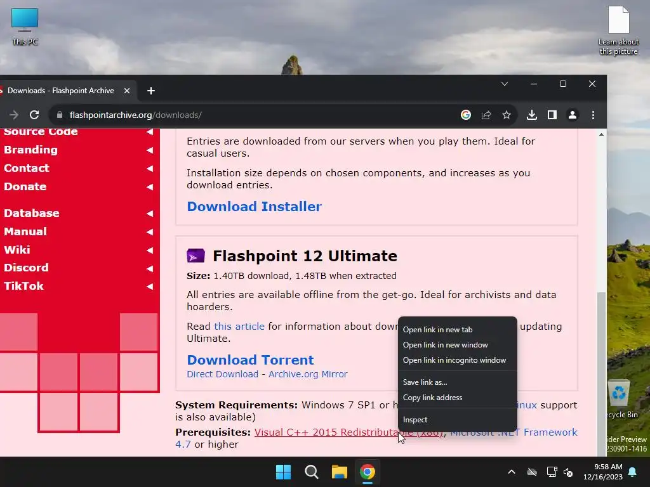Open the clock showing 9:58 AM
The width and height of the screenshot is (650, 487).
coord(603,472)
